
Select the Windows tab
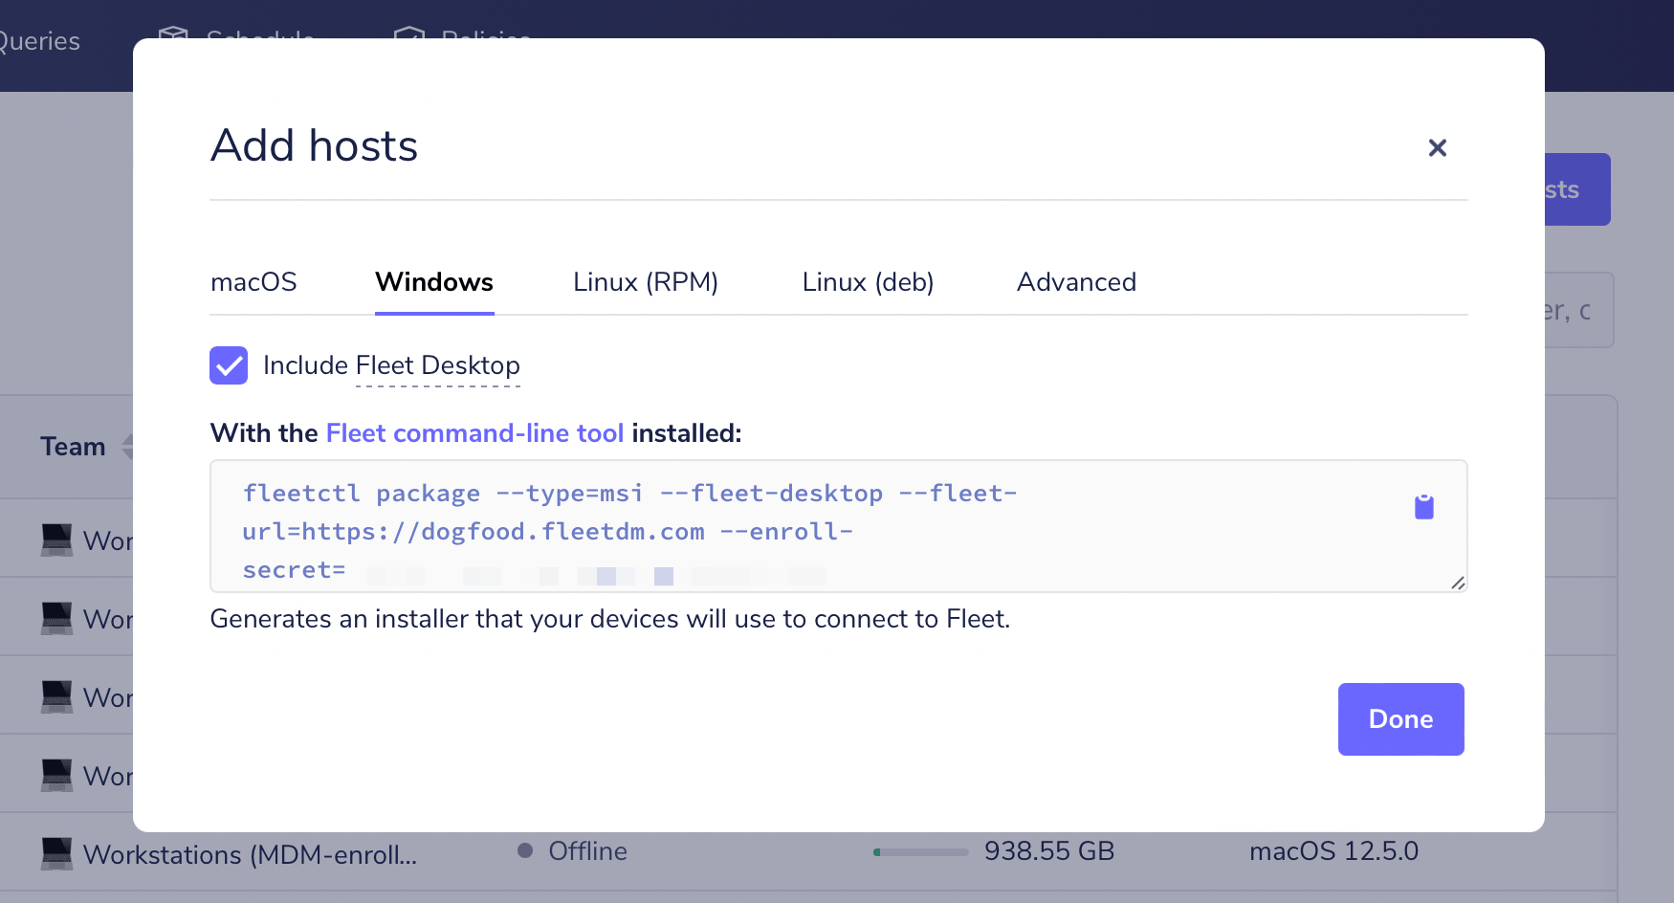(434, 282)
